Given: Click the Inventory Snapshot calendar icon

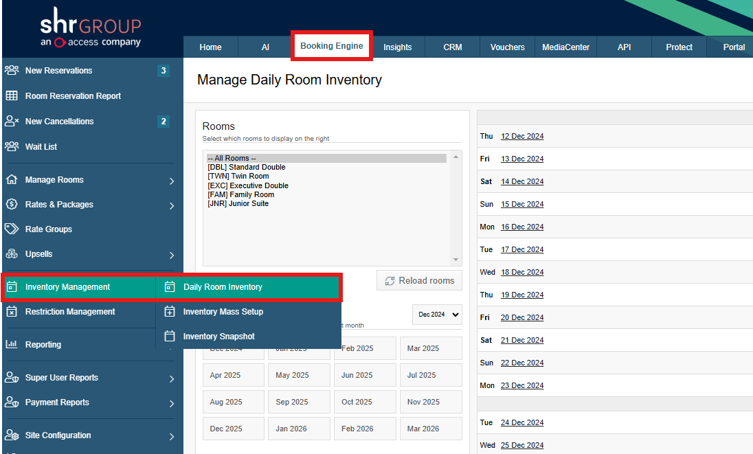Looking at the screenshot, I should 170,336.
